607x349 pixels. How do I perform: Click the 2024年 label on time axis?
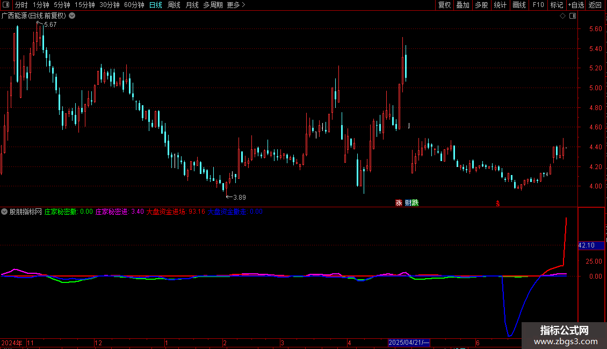pyautogui.click(x=12, y=343)
